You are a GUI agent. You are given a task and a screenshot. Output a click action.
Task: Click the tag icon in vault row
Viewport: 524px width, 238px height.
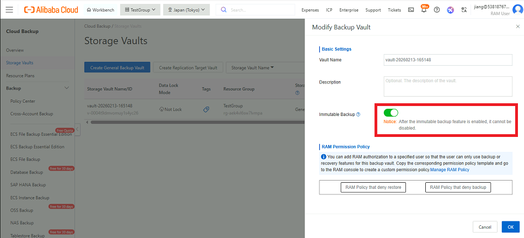point(206,109)
